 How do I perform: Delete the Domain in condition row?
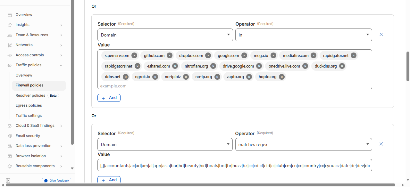381,35
